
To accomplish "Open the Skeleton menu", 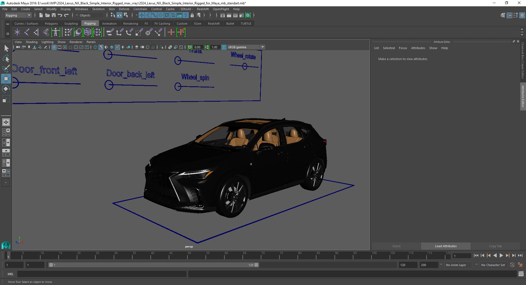I will (98, 9).
